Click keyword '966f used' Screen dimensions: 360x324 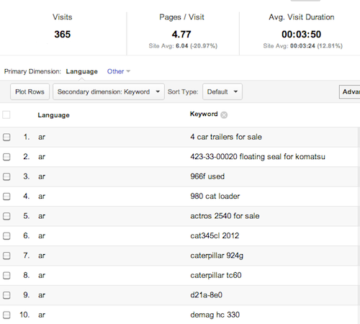[x=207, y=176]
